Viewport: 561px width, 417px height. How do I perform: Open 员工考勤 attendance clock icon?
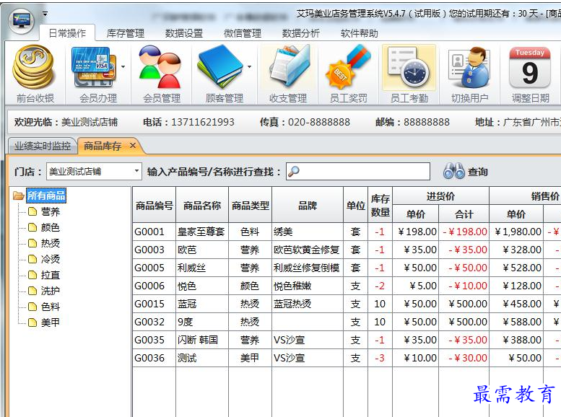409,74
